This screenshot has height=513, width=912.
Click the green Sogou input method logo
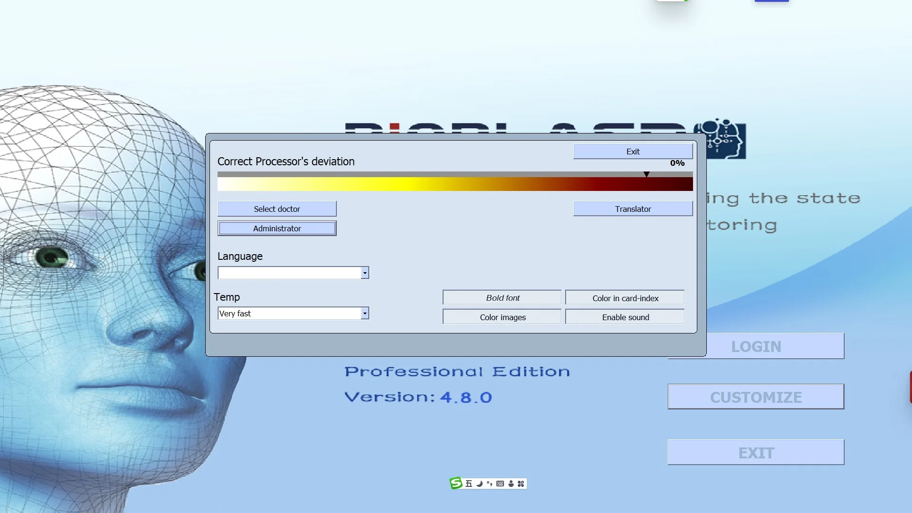click(456, 484)
